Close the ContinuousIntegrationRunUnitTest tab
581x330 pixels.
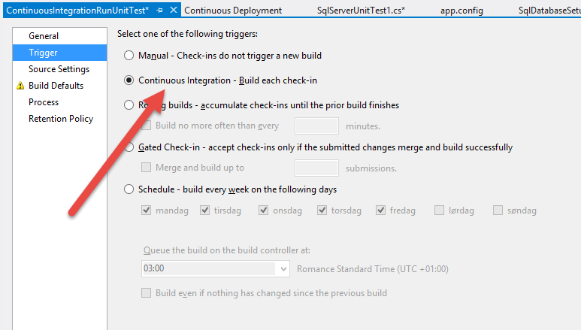pos(174,11)
